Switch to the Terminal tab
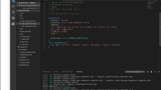This screenshot has width=161, height=90. [x=79, y=72]
